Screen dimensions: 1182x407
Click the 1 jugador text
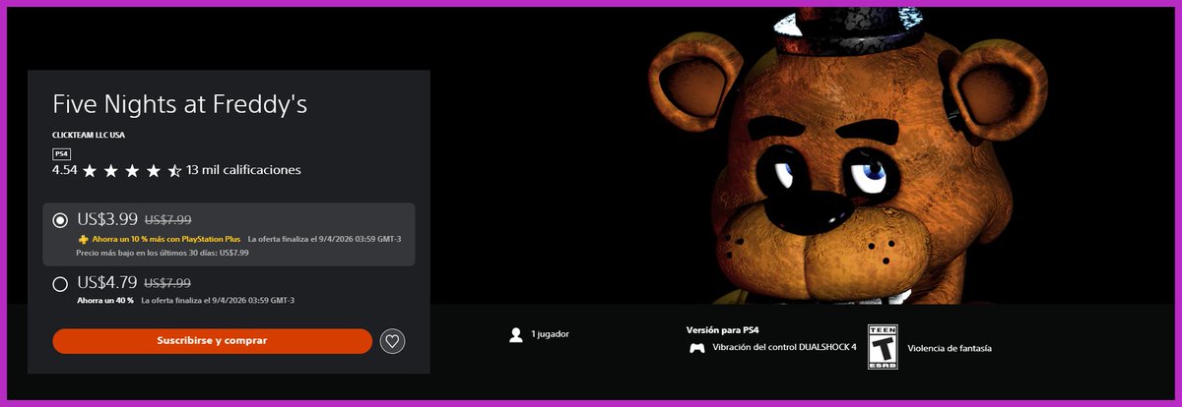(x=550, y=334)
